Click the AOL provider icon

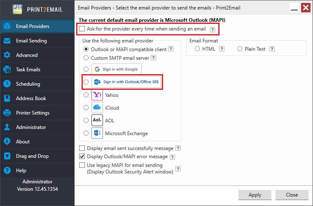click(97, 120)
